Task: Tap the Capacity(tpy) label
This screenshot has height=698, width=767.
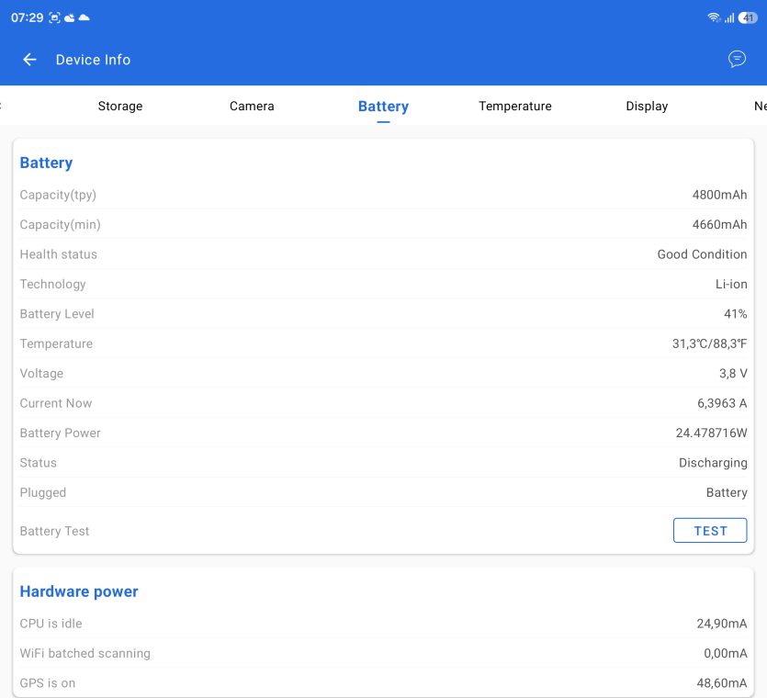Action: [58, 195]
